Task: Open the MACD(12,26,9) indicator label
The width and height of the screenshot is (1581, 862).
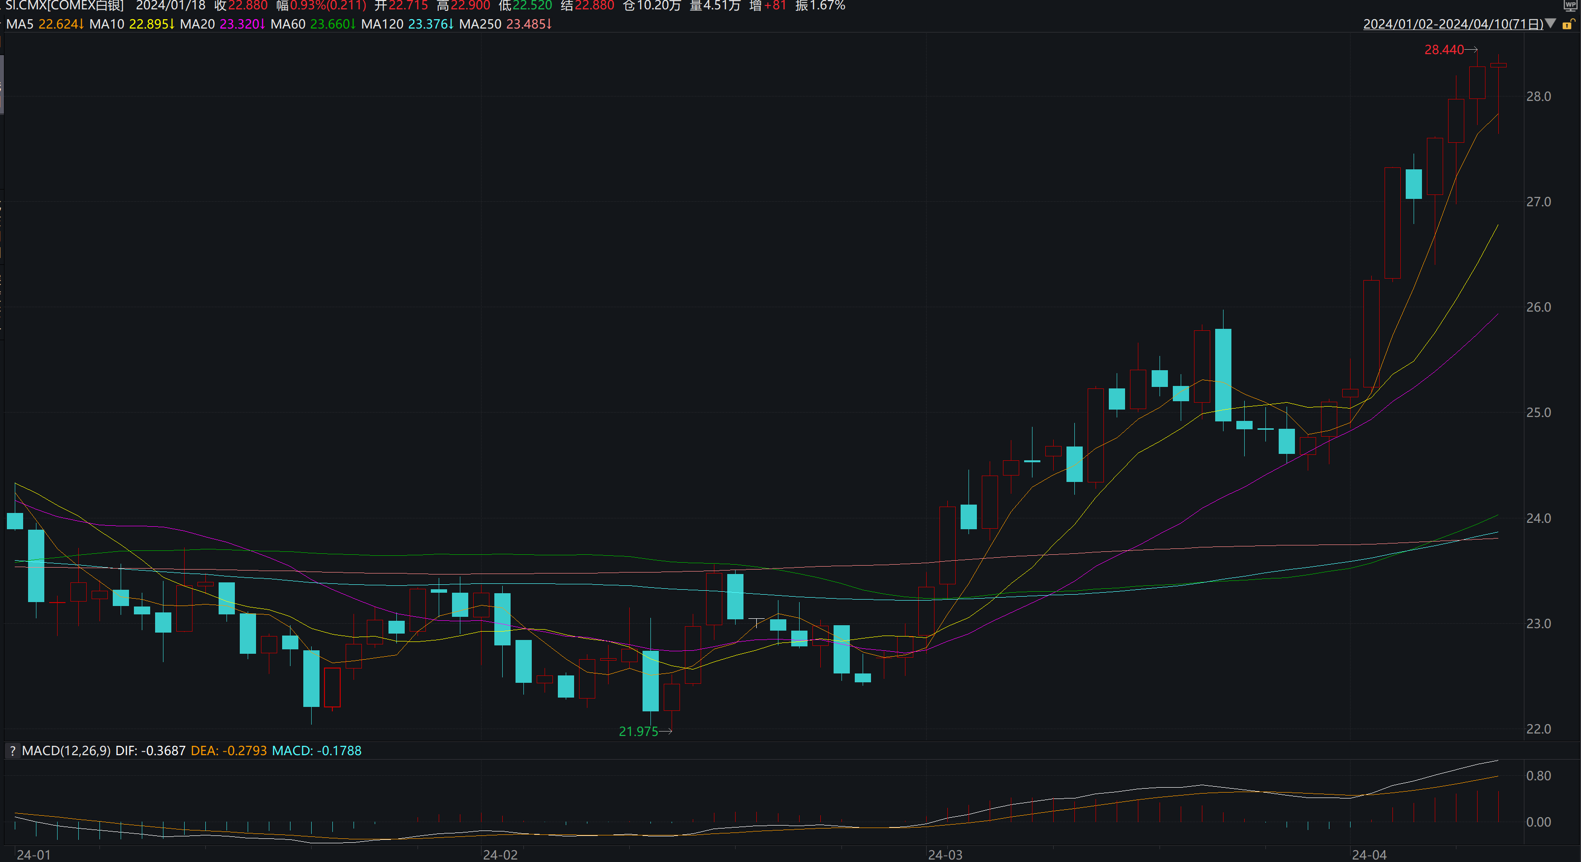Action: click(66, 751)
